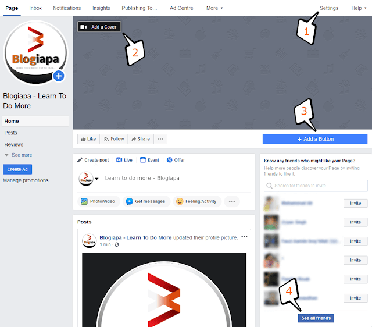Open page Settings

pyautogui.click(x=329, y=8)
